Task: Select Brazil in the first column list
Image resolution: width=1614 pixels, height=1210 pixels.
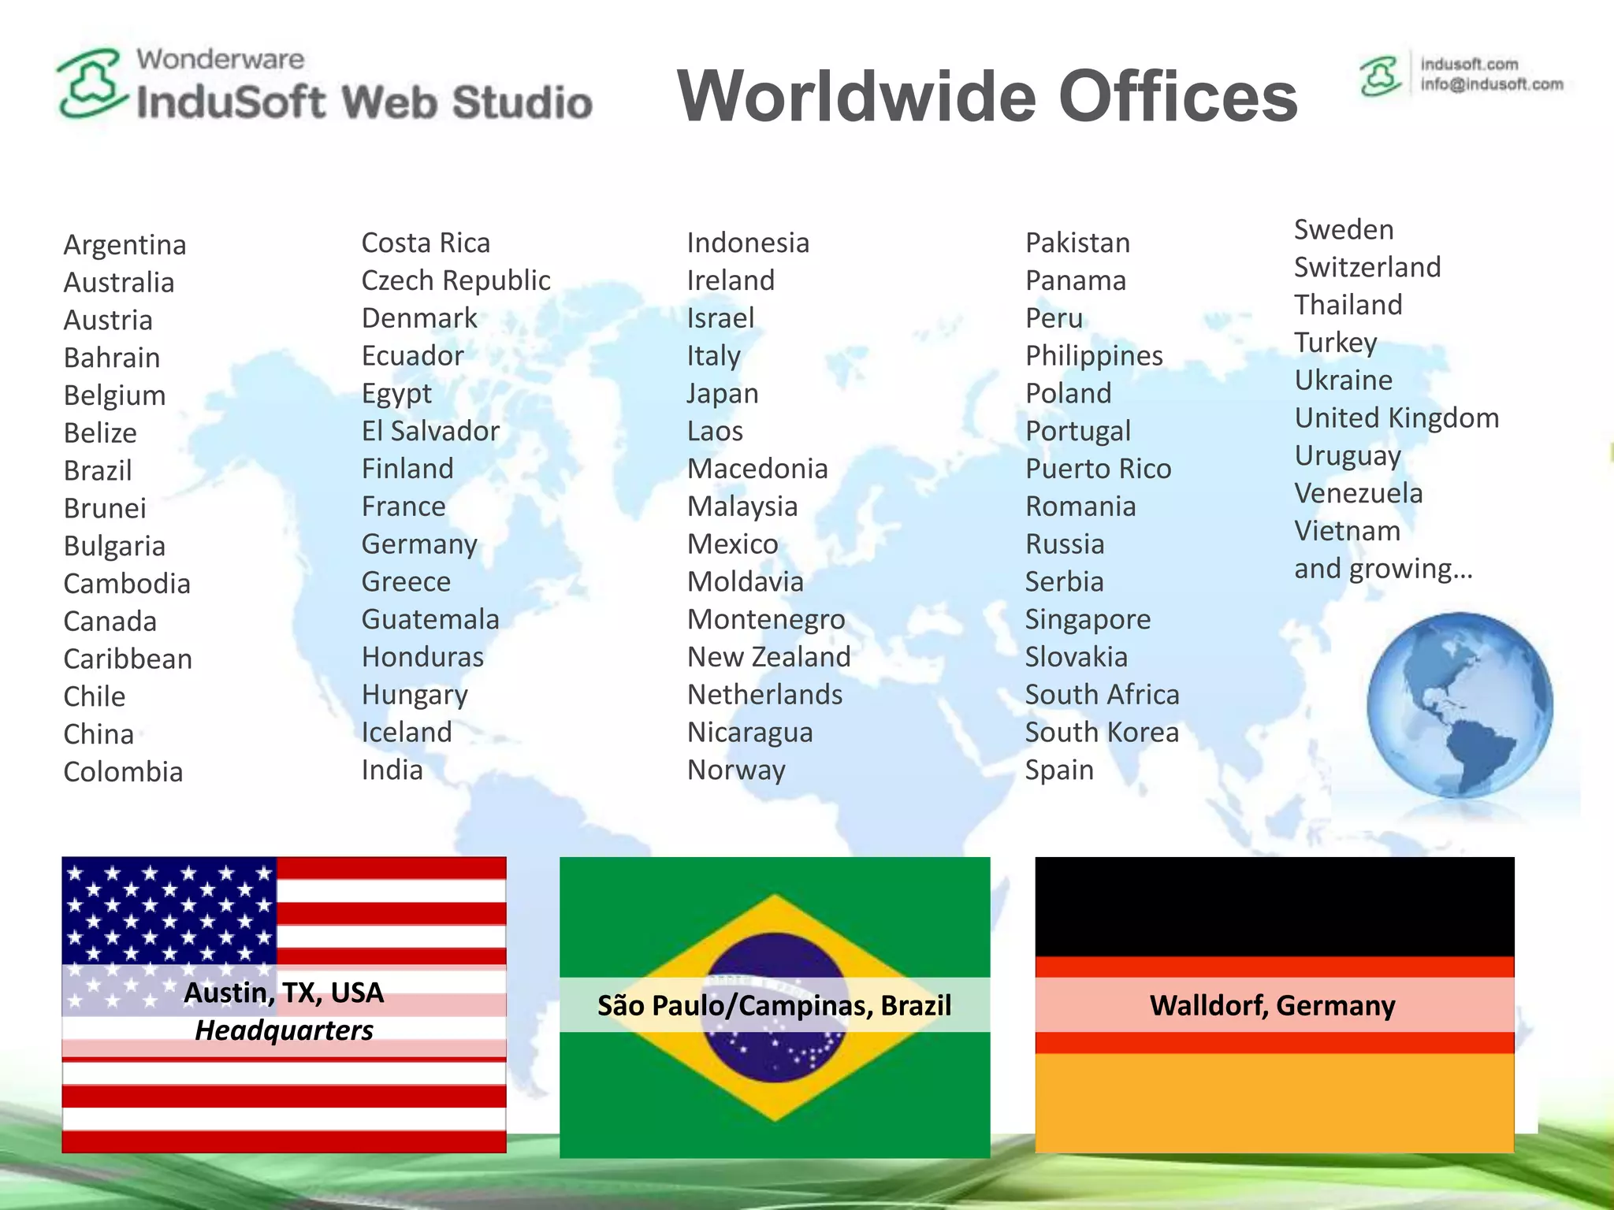Action: [98, 471]
